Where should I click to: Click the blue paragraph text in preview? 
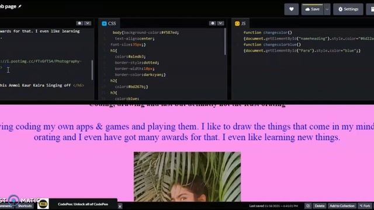[187, 132]
